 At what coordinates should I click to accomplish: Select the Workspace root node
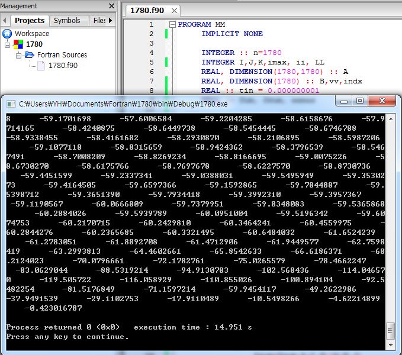(32, 34)
